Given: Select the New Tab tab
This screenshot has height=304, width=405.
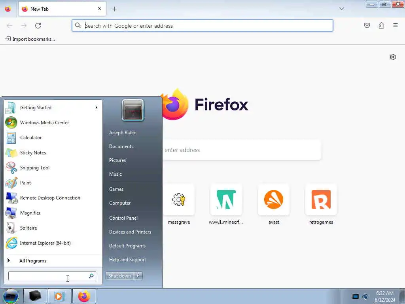Looking at the screenshot, I should tap(62, 9).
